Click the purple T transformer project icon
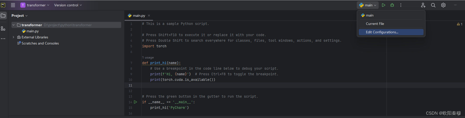The image size is (465, 118). 23,5
